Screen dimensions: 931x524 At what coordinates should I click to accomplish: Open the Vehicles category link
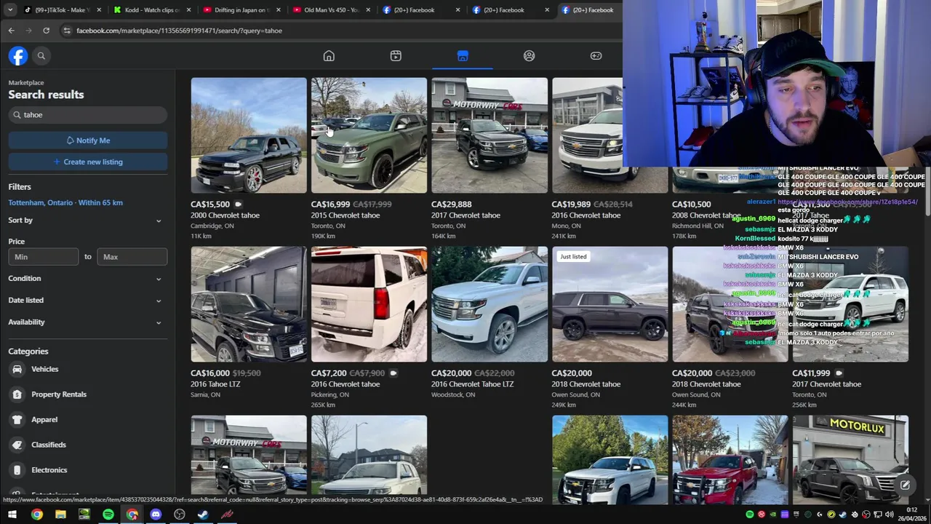click(x=44, y=369)
